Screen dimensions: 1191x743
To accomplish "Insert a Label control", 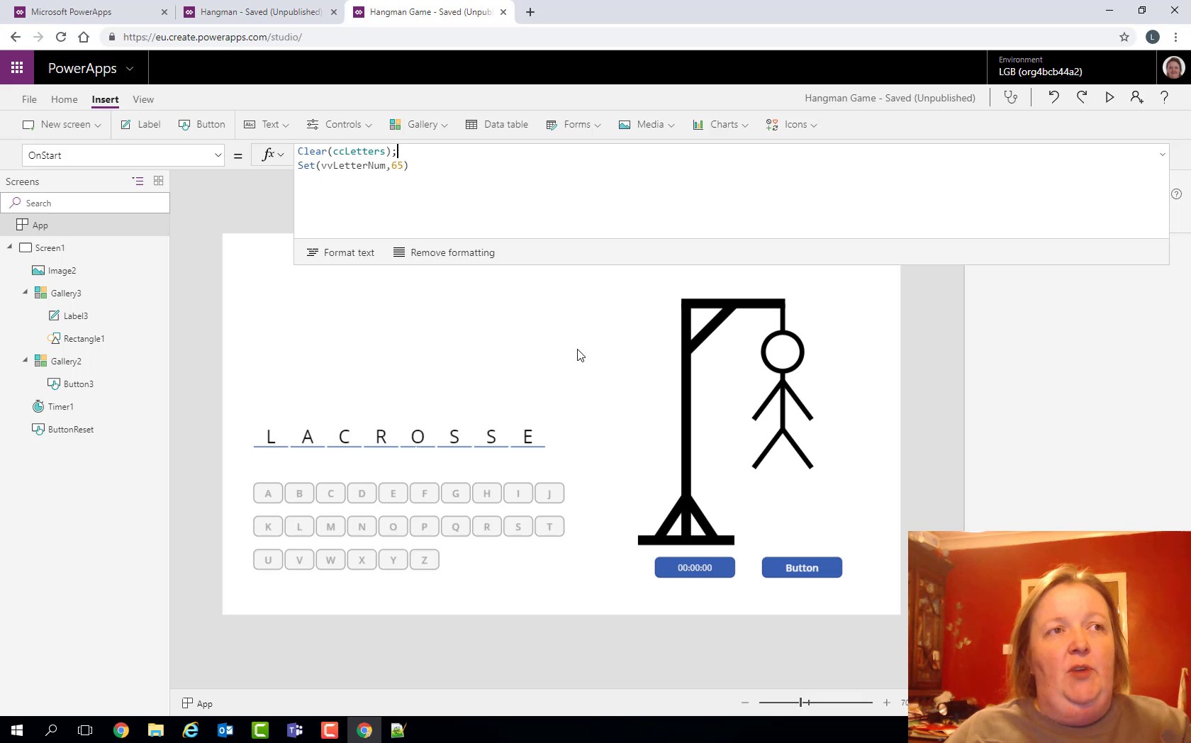I will click(140, 125).
